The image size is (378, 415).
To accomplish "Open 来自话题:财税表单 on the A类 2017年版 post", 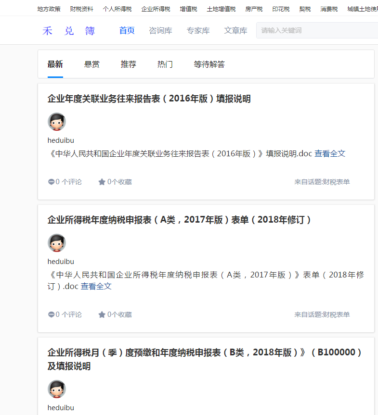I will [322, 314].
